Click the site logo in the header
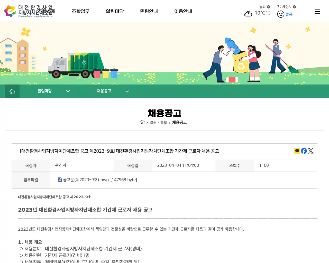Viewport: 329px width, 263px height. coord(30,11)
